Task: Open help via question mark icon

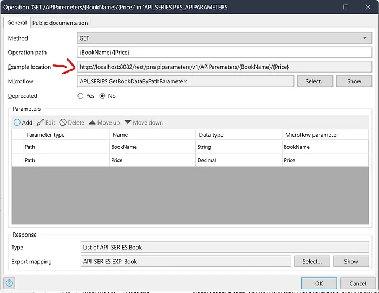Action: point(10,283)
